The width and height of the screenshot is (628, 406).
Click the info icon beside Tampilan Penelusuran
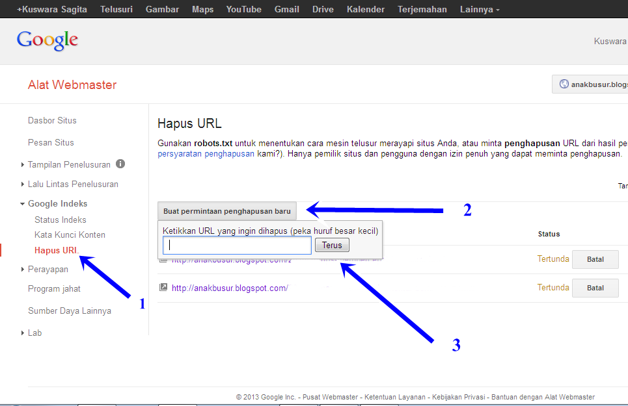120,164
